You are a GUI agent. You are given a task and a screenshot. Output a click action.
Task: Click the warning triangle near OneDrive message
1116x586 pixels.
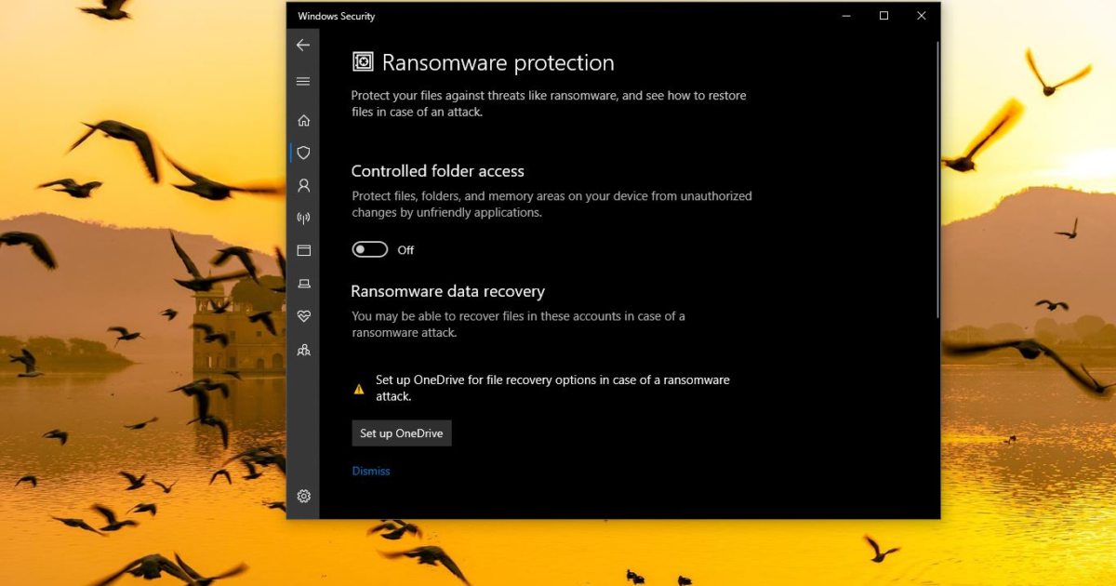pos(359,388)
